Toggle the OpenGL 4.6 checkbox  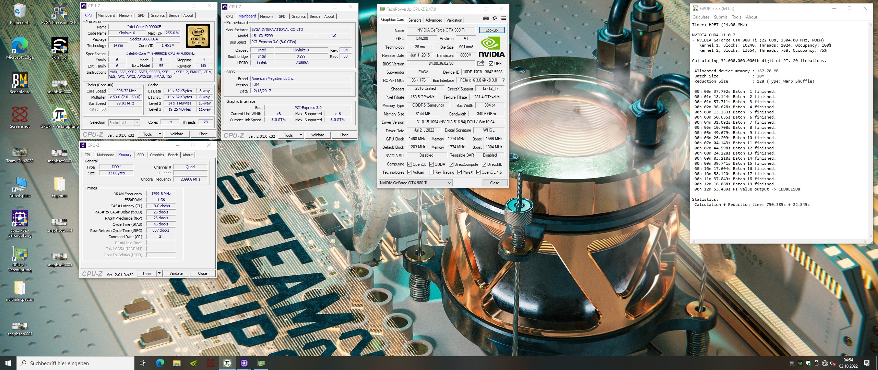(x=478, y=172)
